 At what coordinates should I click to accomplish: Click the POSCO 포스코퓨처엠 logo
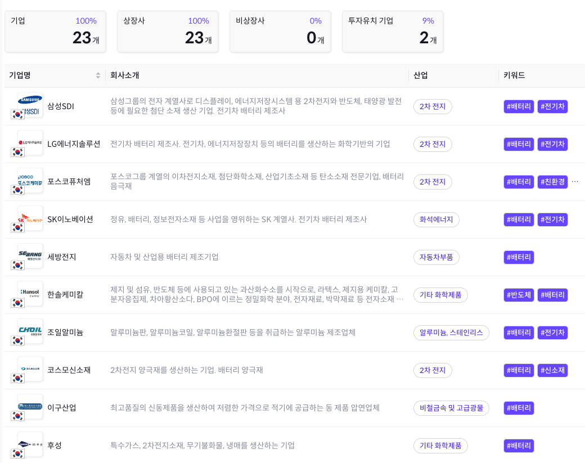point(31,182)
